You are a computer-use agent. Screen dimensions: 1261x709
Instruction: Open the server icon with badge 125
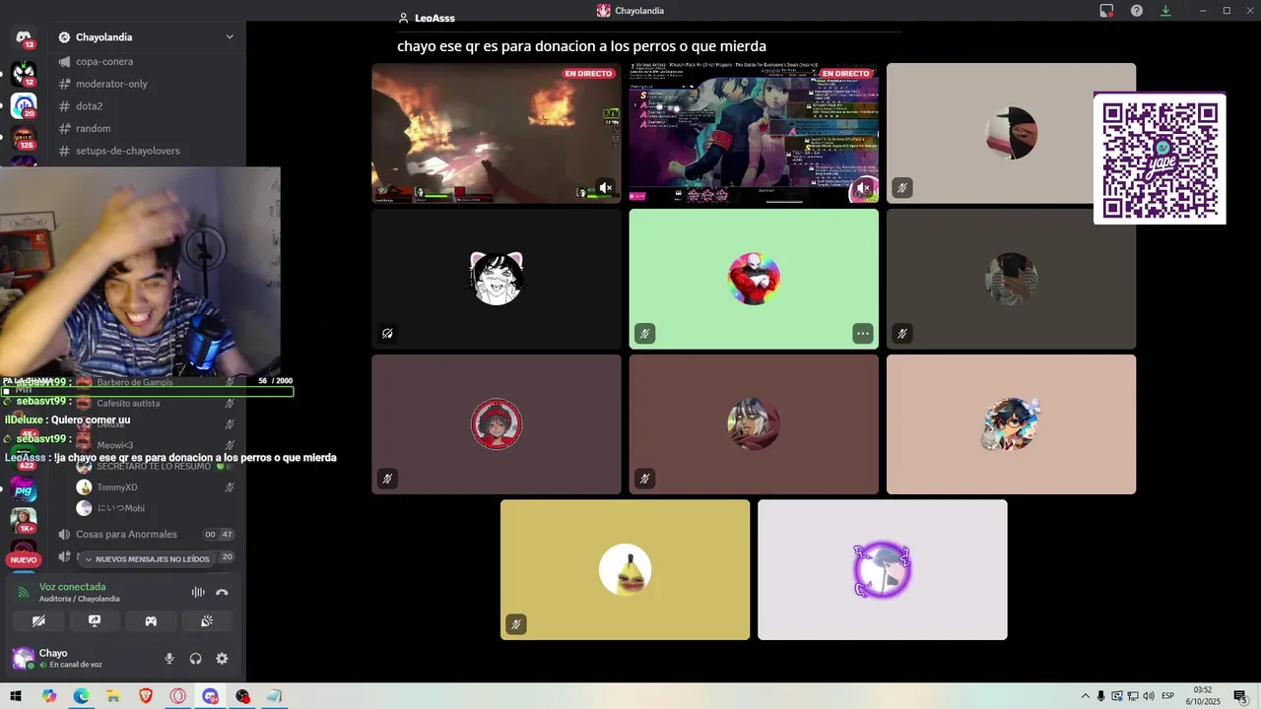(x=24, y=138)
